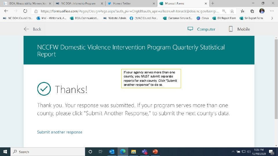Image resolution: width=278 pixels, height=156 pixels.
Task: Show hidden system tray icons
Action: pos(233,152)
